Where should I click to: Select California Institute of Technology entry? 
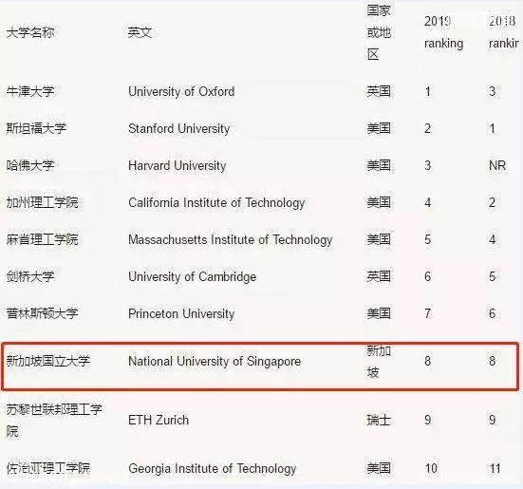tap(216, 202)
